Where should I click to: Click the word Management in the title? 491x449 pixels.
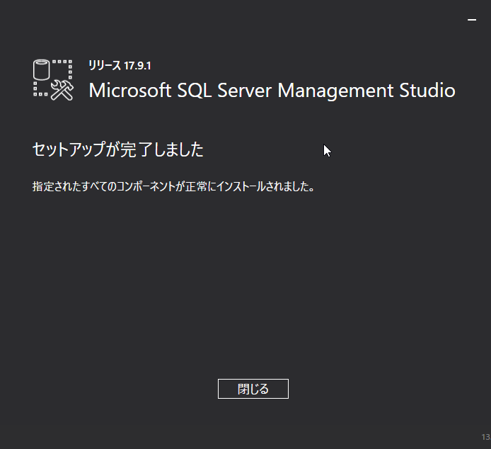(335, 91)
